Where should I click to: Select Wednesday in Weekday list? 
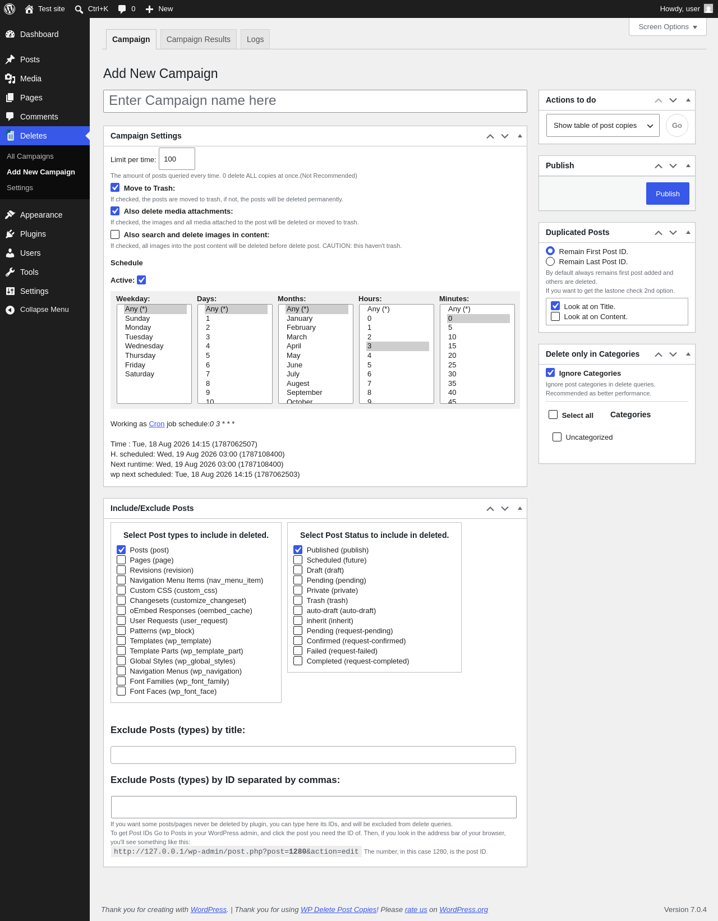(x=155, y=346)
